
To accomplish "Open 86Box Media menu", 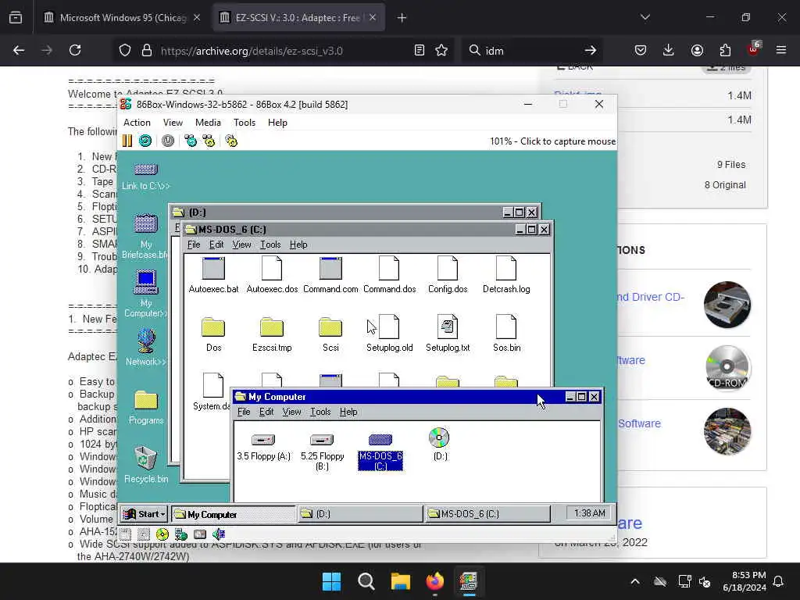I will (x=208, y=123).
